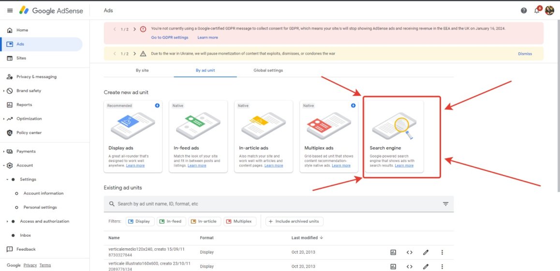Screen dimensions: 560x271
Task: Edit the verticale illustrato160x600 unit
Action: (426, 266)
